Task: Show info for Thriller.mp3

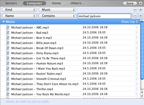Action: click(x=137, y=89)
